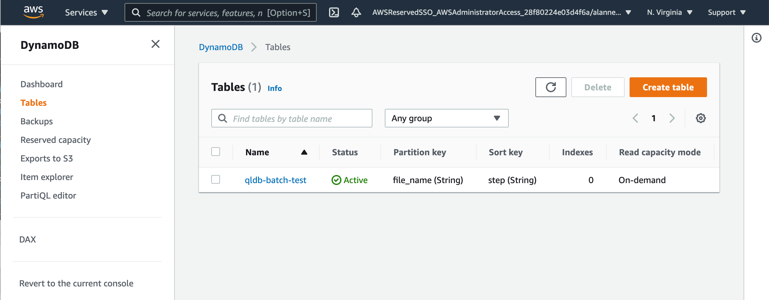
Task: Click the On-demand capacity cell
Action: click(x=642, y=180)
